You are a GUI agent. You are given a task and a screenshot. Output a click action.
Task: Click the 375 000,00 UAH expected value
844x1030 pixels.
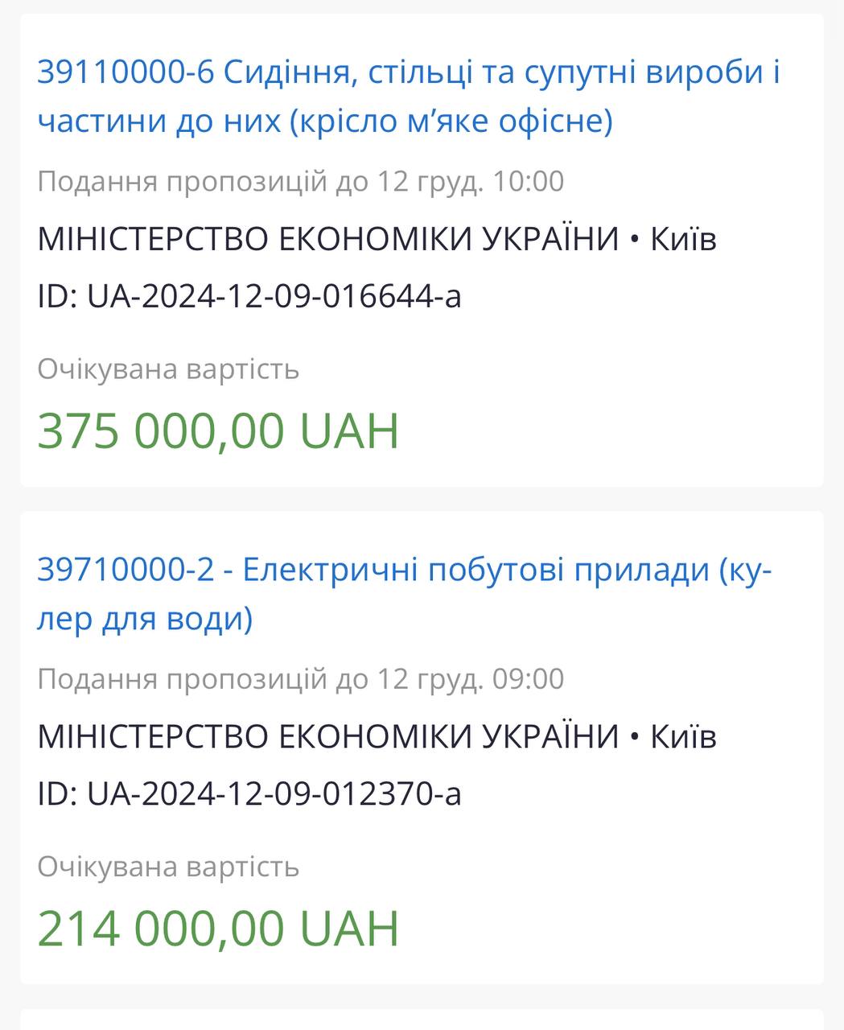click(218, 431)
